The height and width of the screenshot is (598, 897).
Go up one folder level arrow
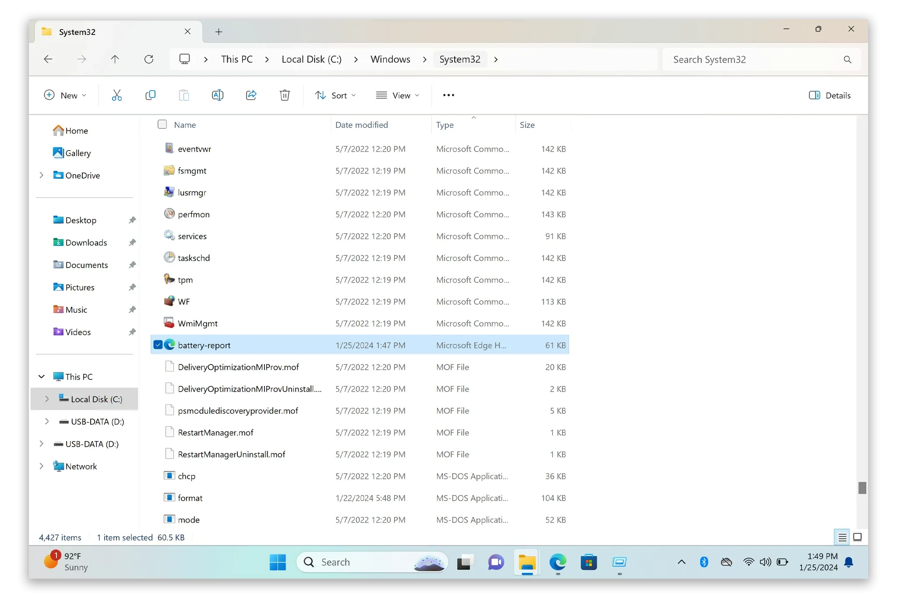[115, 59]
